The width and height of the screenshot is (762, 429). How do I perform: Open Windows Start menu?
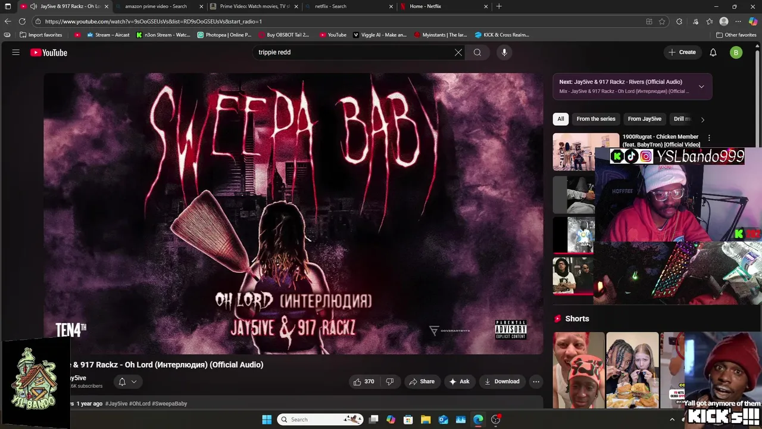(x=267, y=419)
